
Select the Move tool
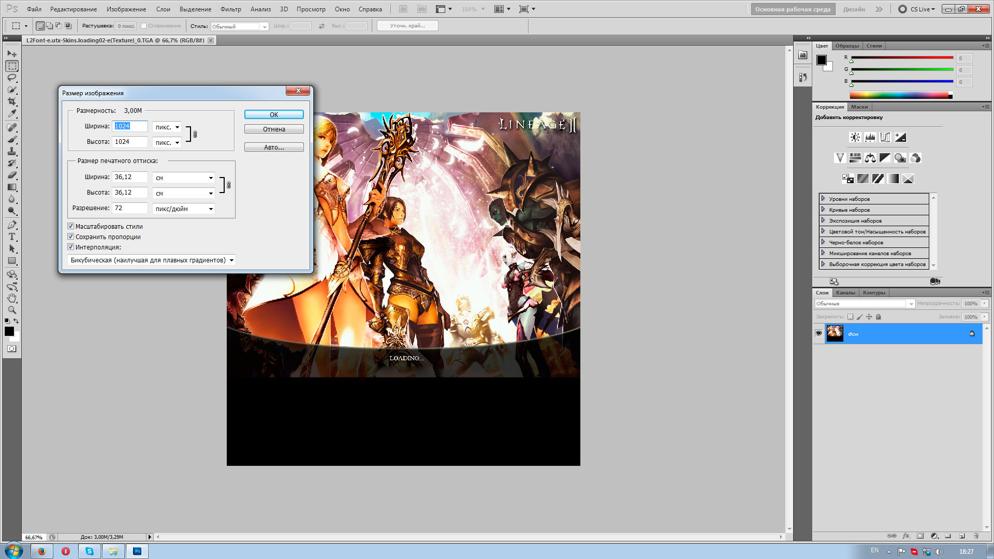click(x=12, y=54)
